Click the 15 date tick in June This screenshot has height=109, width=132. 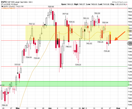(x=65, y=108)
